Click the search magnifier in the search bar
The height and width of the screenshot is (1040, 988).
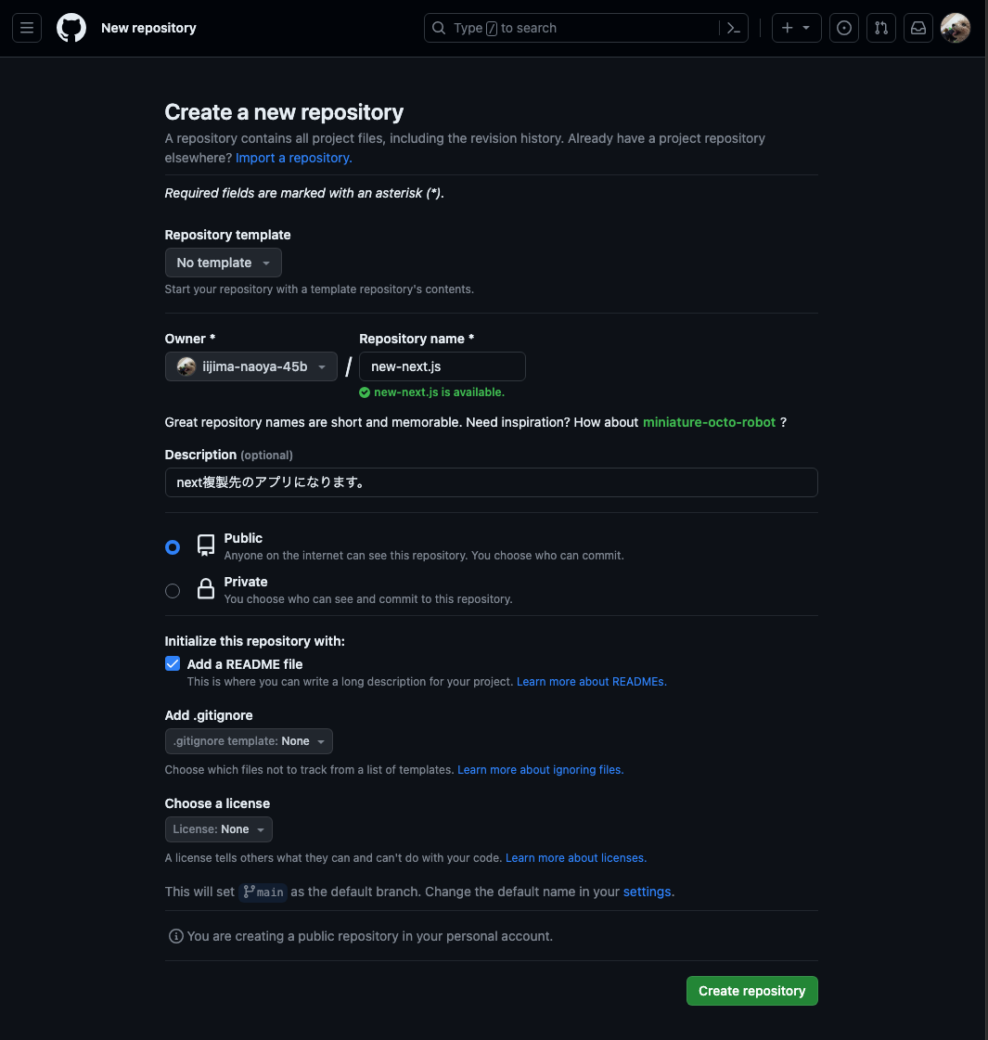[439, 28]
